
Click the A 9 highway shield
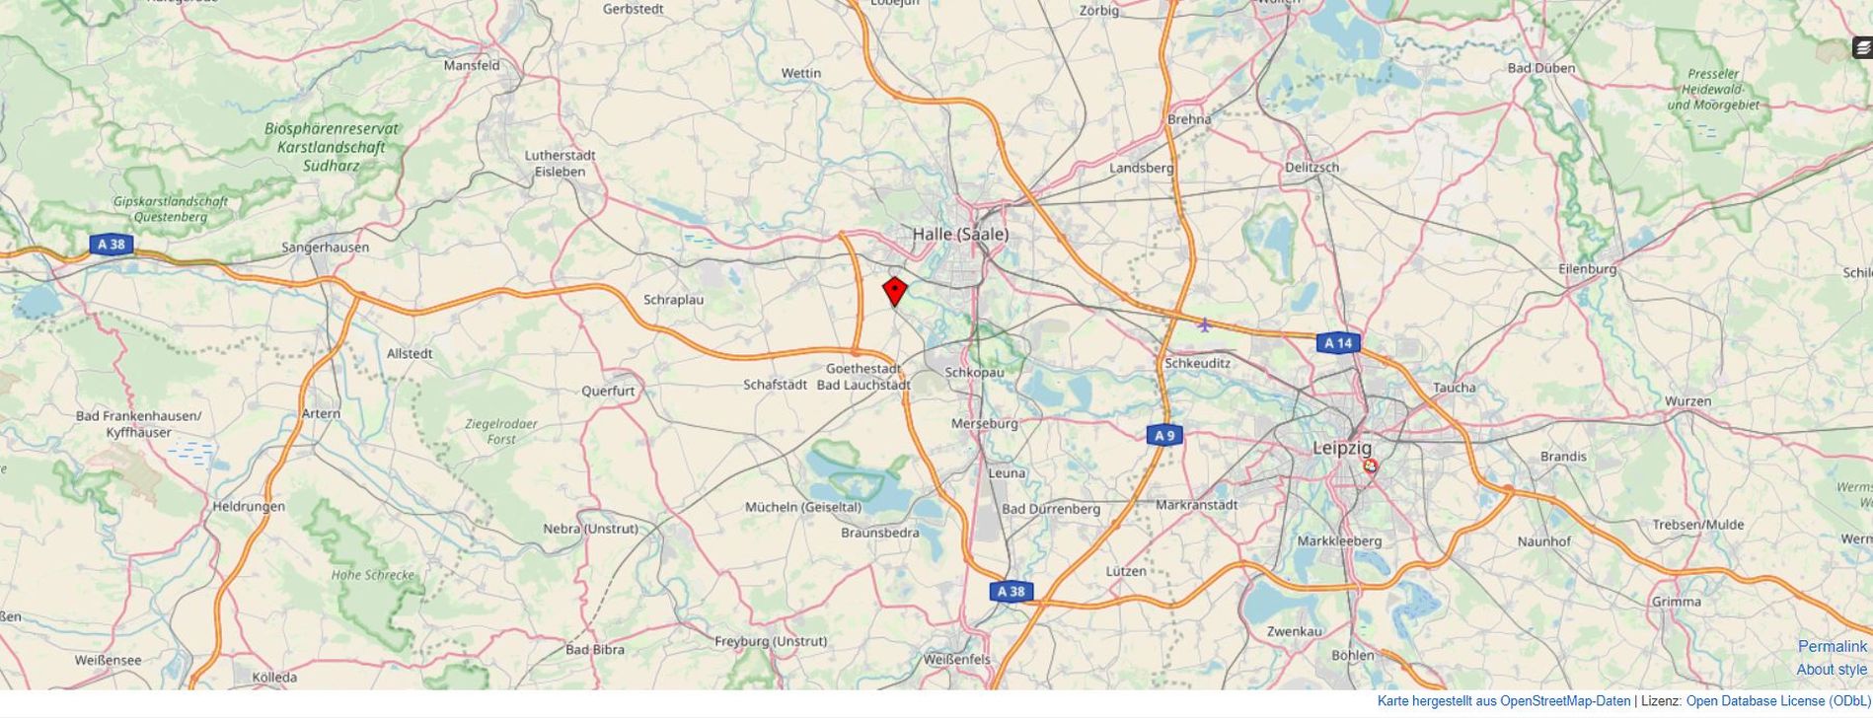1164,435
